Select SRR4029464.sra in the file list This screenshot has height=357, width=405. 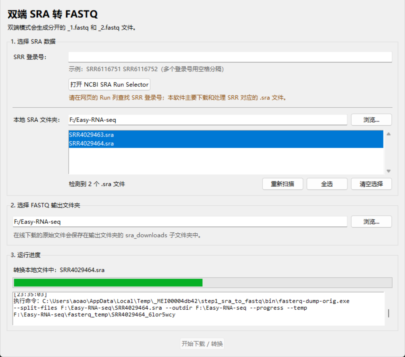226,143
